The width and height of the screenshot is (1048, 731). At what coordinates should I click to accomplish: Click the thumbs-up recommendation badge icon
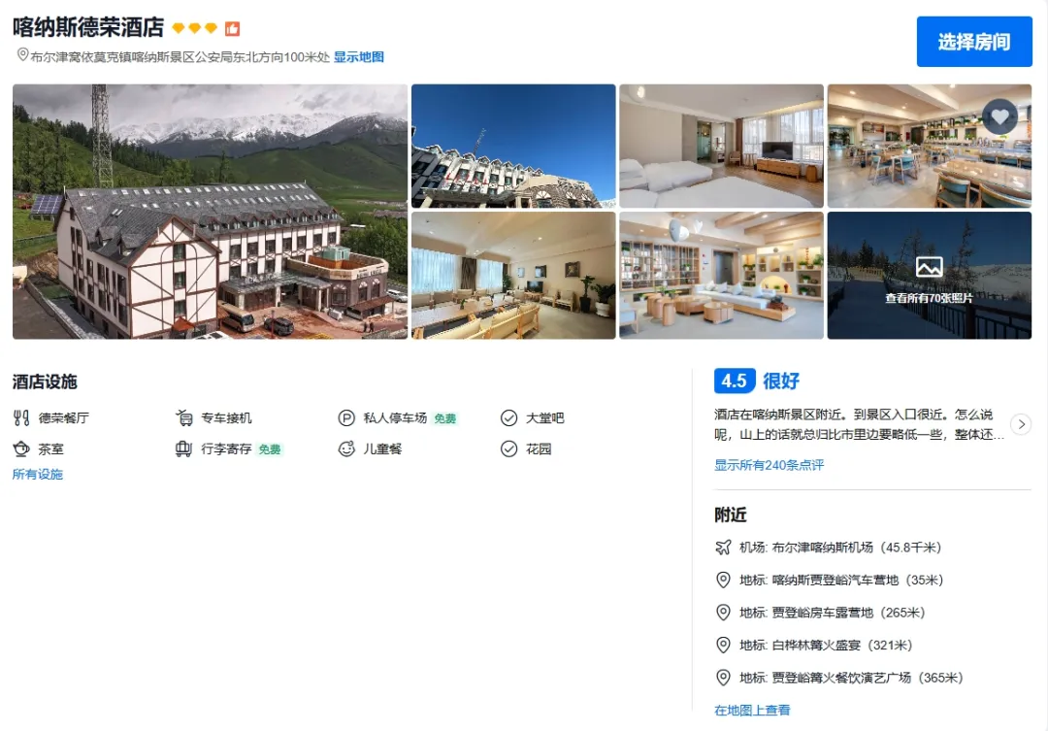232,29
